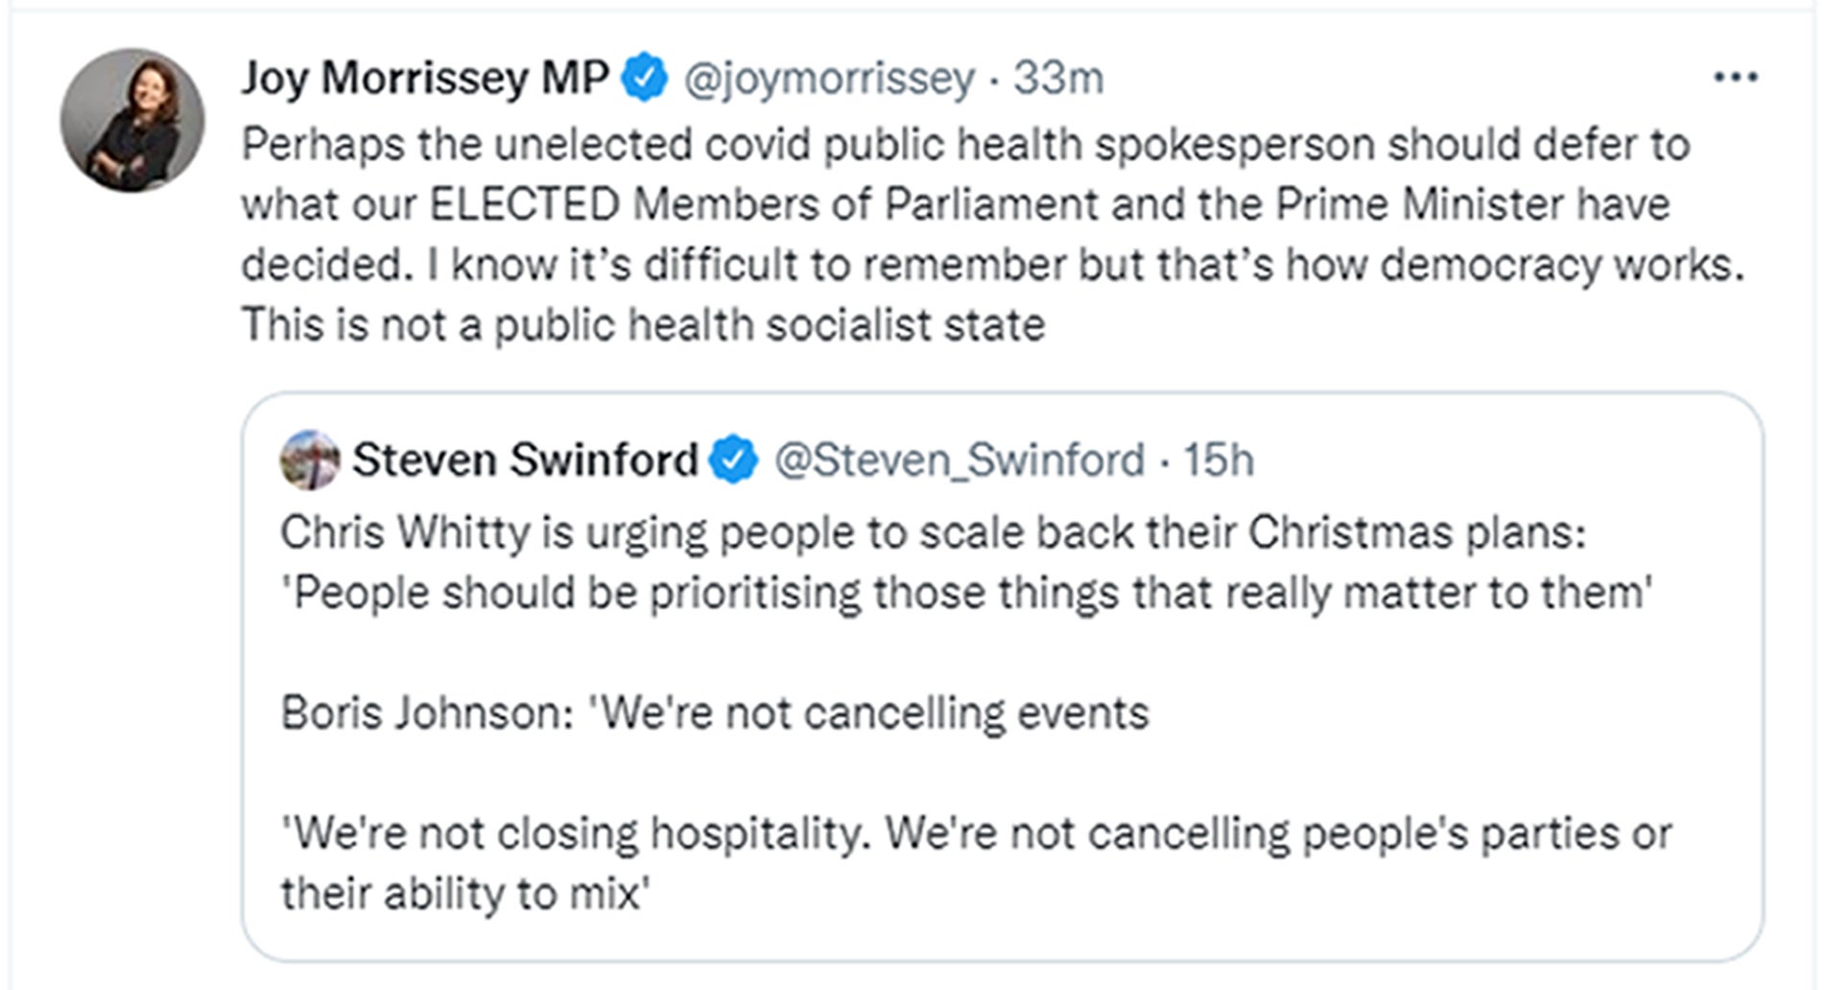Click Joy Morrissey's blue verified badge
Viewport: 1825px width, 990px height.
pos(645,78)
